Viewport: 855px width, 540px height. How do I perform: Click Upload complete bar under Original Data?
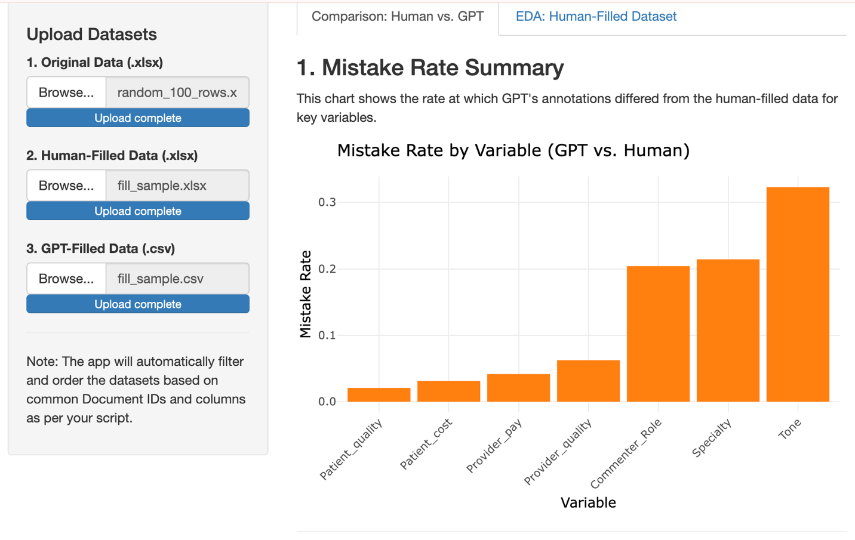[x=138, y=118]
